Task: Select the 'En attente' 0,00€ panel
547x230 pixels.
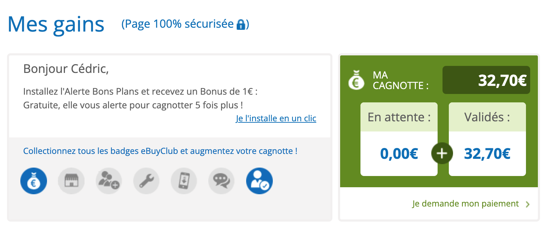Action: coord(399,139)
